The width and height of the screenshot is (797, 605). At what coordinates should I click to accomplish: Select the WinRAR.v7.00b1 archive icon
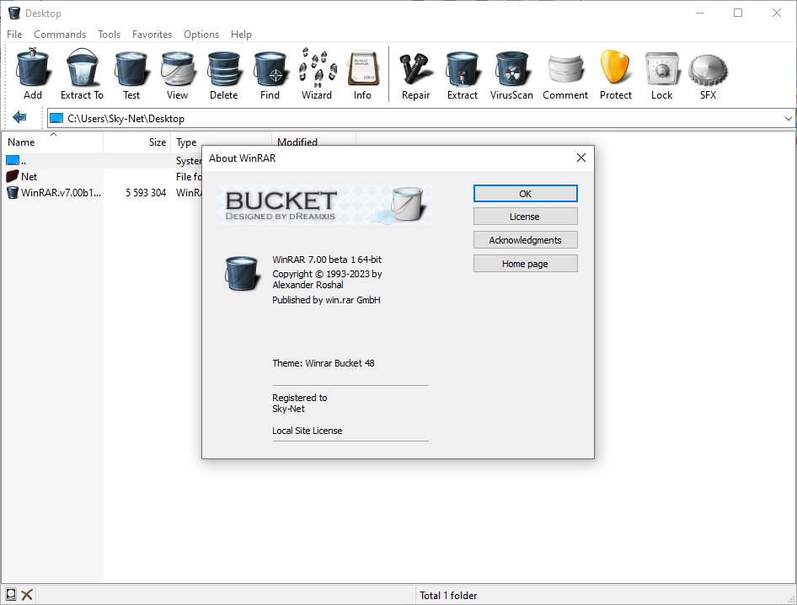12,193
